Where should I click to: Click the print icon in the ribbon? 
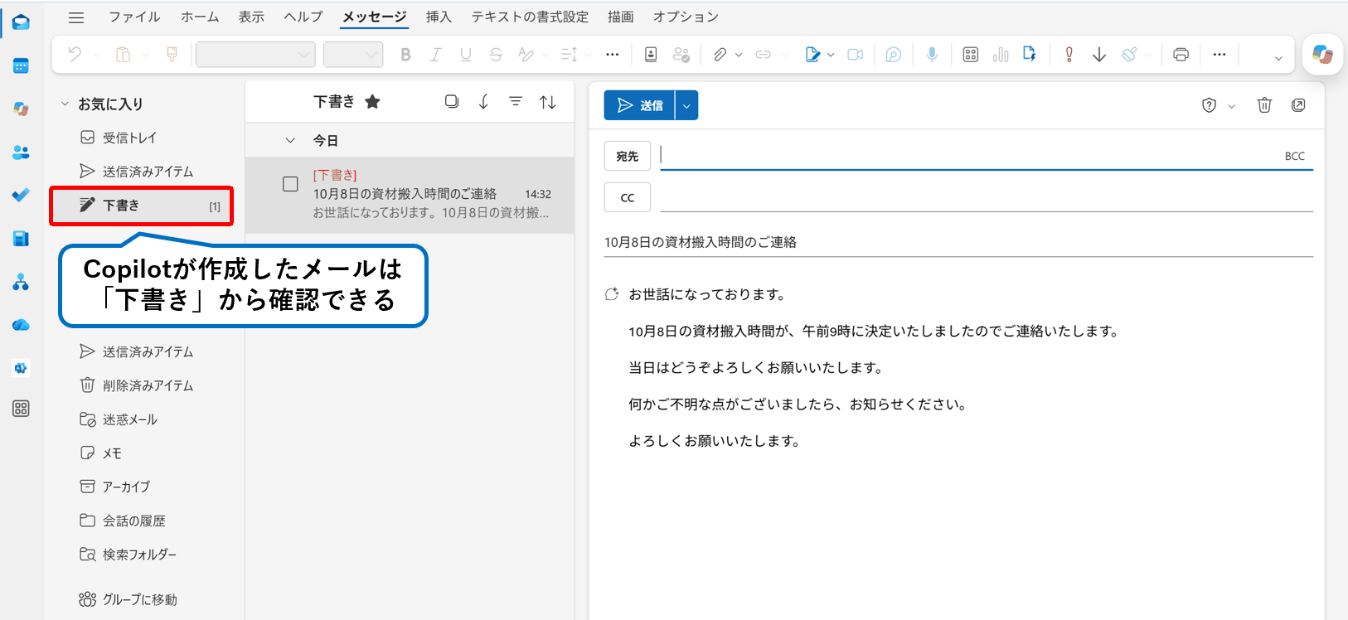[x=1181, y=55]
